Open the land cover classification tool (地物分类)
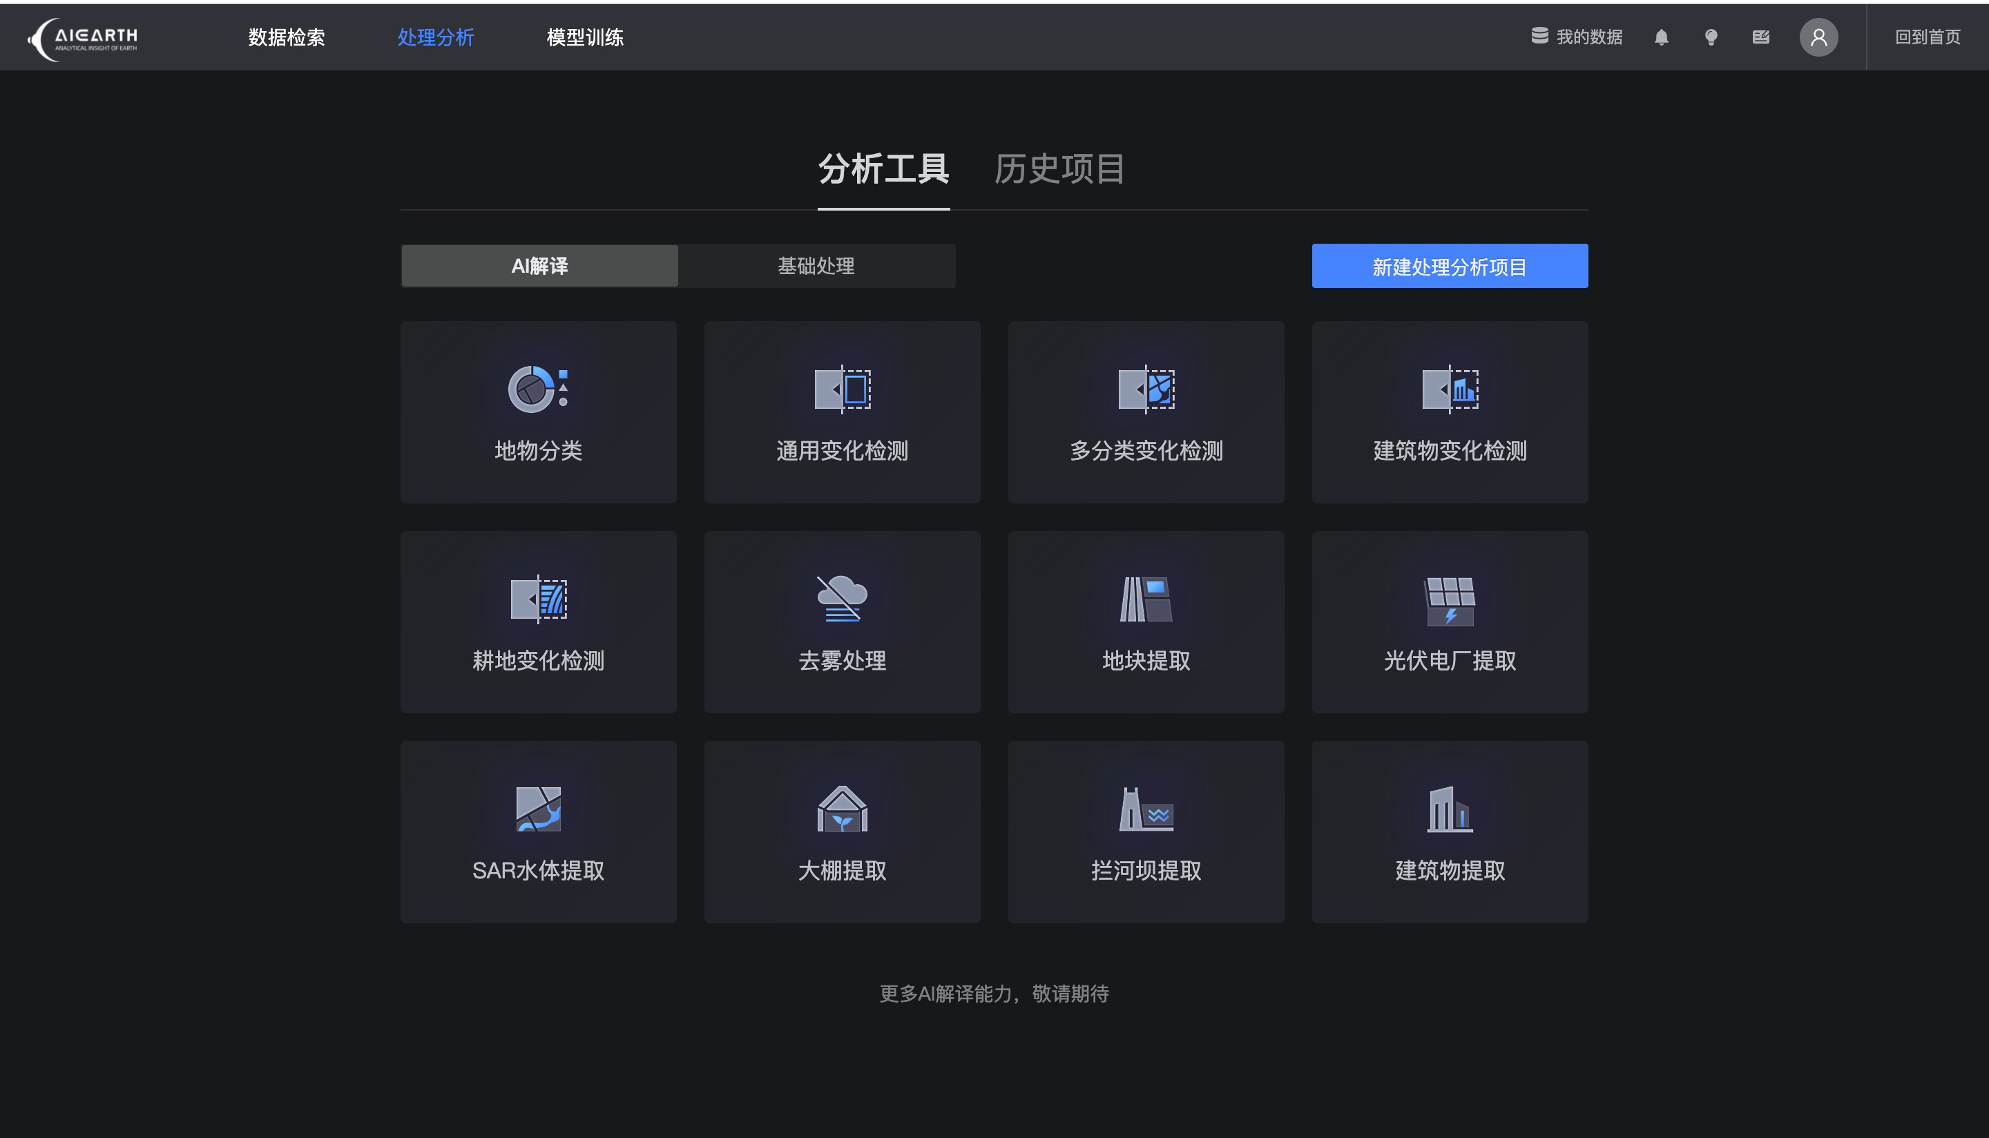This screenshot has width=1989, height=1138. coord(539,412)
